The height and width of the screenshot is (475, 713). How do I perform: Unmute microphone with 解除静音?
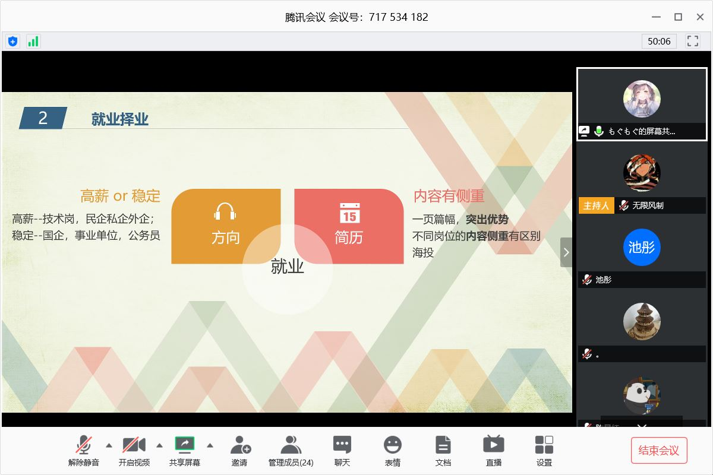(x=84, y=450)
